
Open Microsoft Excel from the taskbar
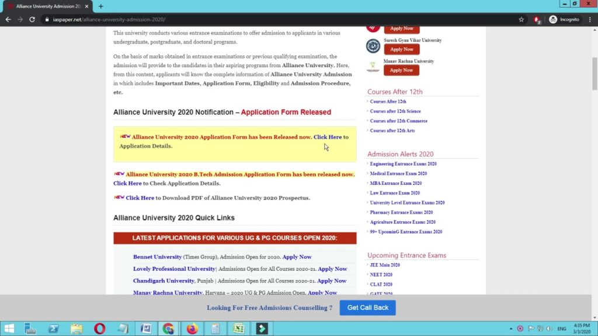(238, 328)
